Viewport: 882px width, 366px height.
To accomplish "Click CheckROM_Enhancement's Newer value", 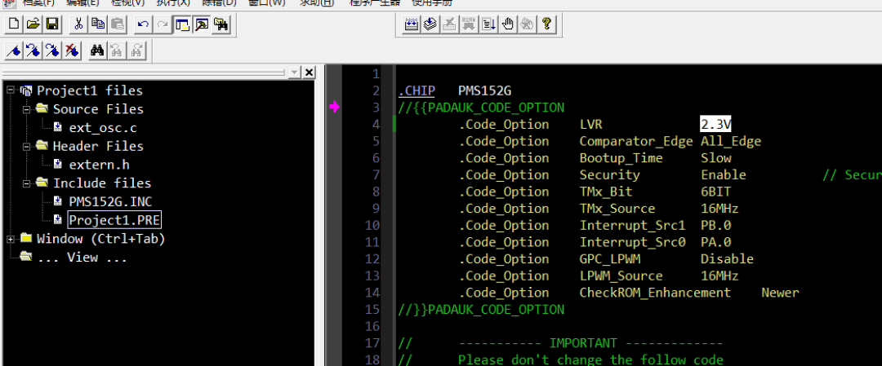I will point(780,293).
